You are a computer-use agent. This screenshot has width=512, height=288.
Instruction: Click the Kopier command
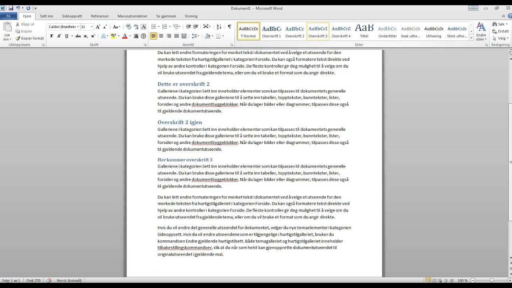pyautogui.click(x=24, y=31)
